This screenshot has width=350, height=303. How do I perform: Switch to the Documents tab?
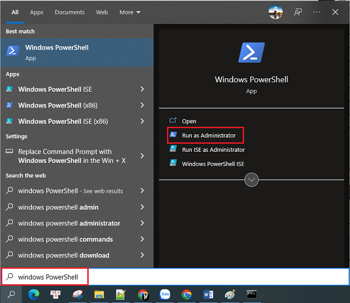coord(69,12)
